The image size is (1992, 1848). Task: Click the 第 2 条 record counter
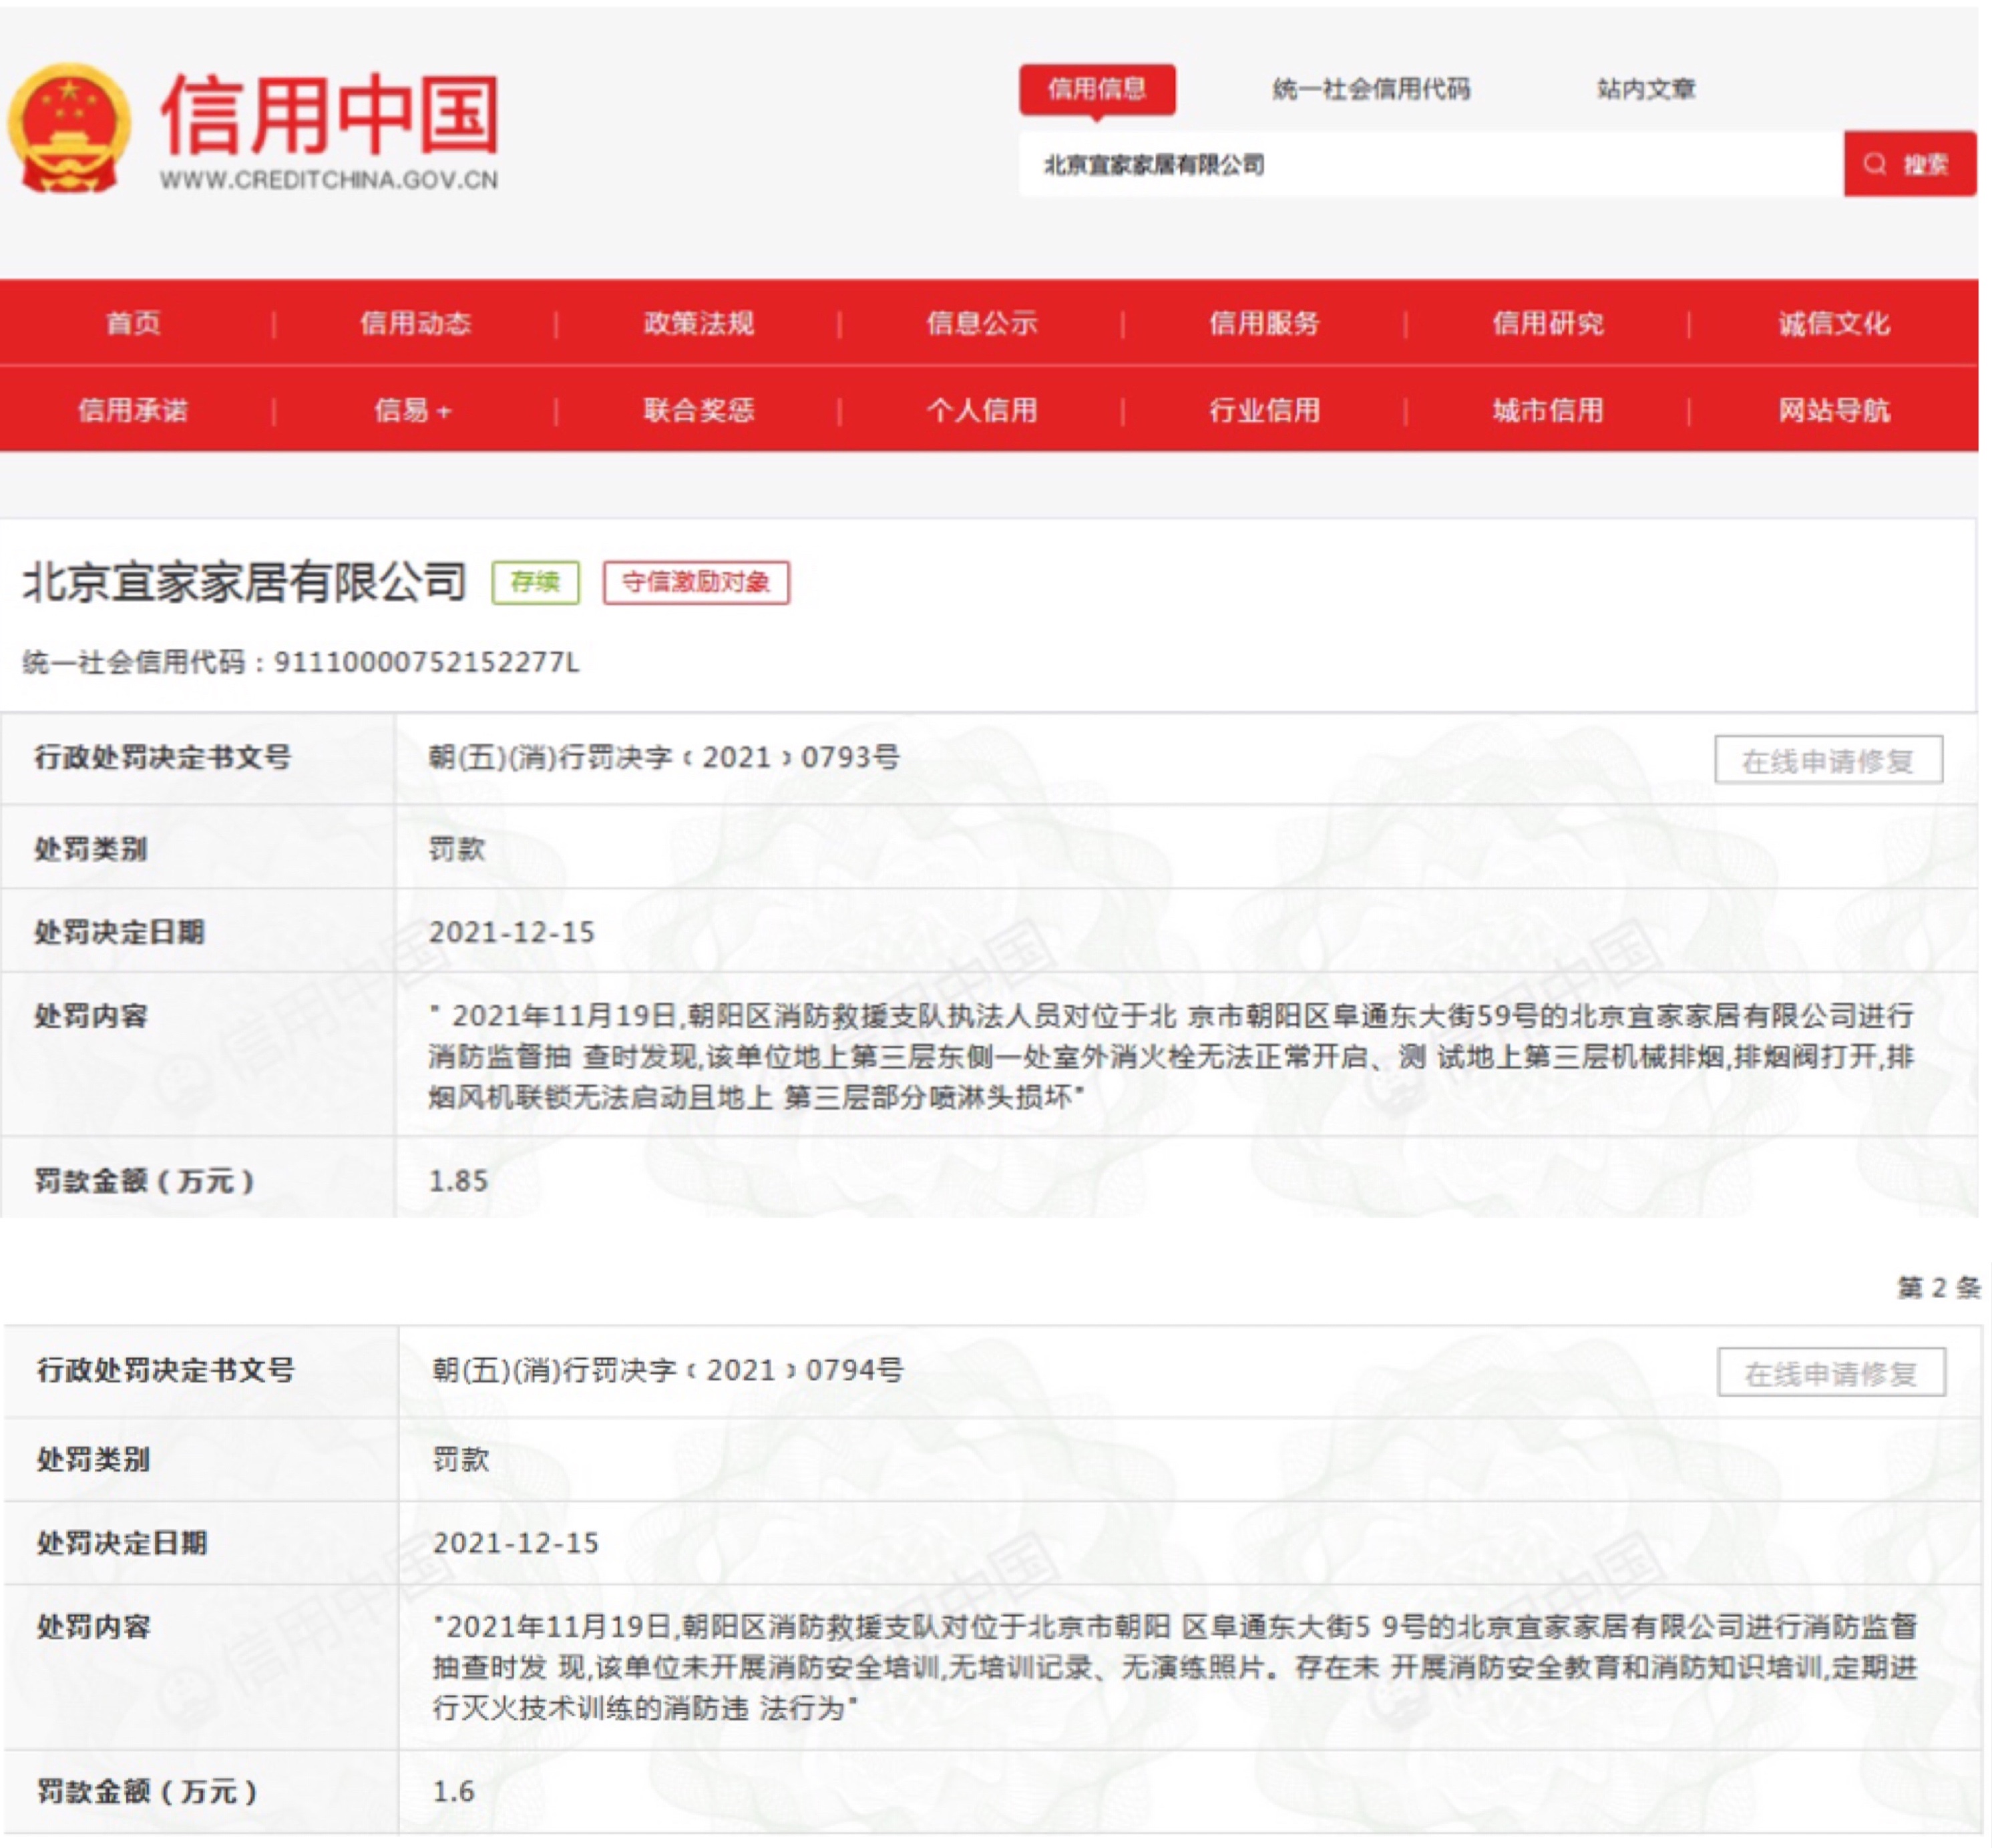coord(1939,1288)
